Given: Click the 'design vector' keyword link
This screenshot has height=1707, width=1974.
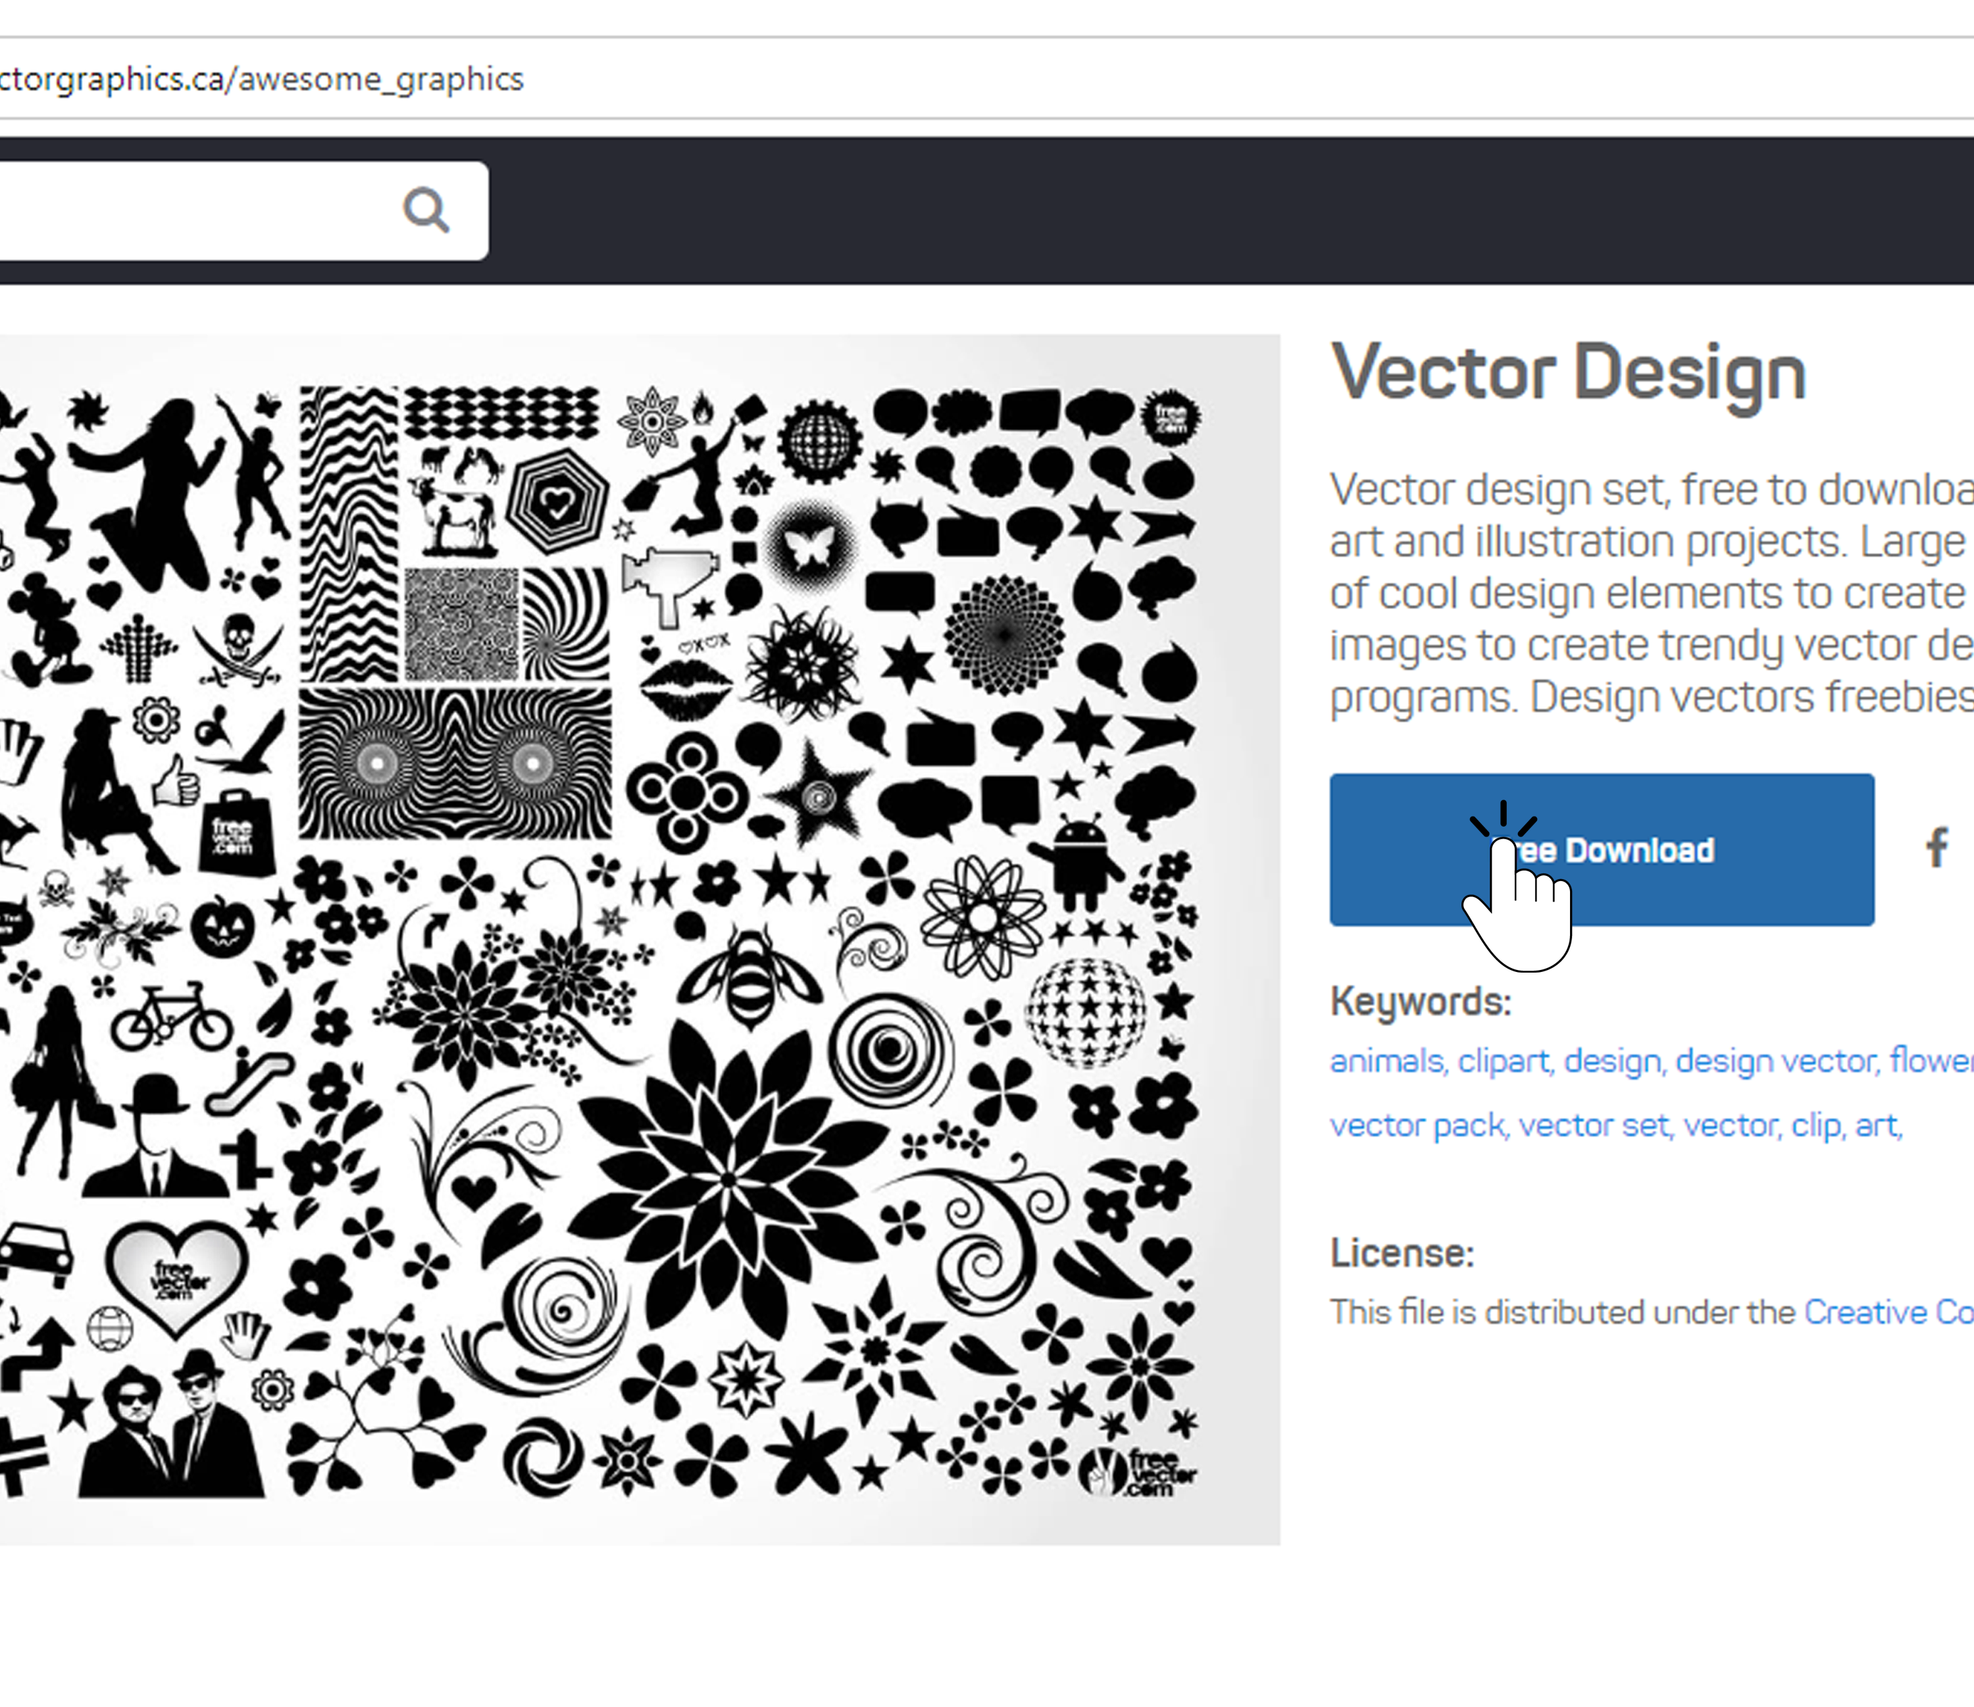Looking at the screenshot, I should click(x=1776, y=1061).
